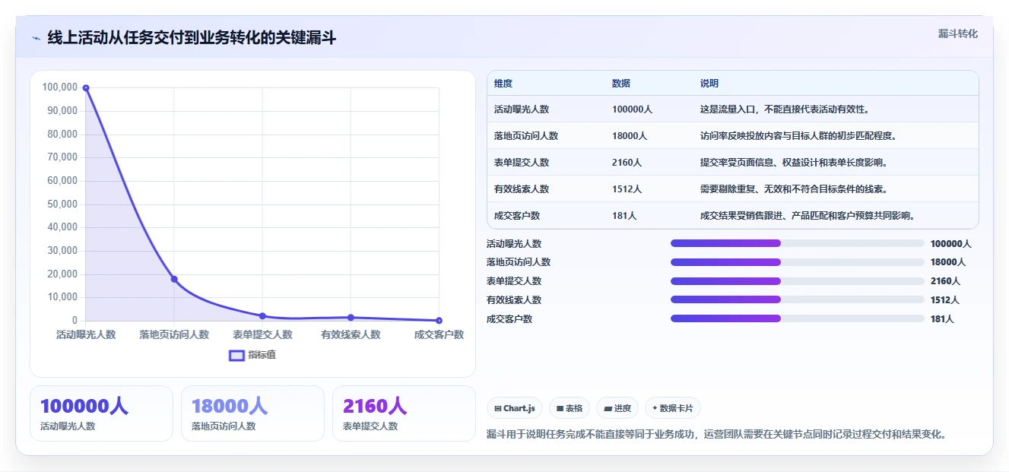Click the 活动曝光人数 table cell
Image resolution: width=1009 pixels, height=472 pixels.
pyautogui.click(x=522, y=109)
